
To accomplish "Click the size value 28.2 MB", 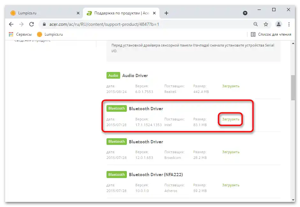I will click(200, 158).
